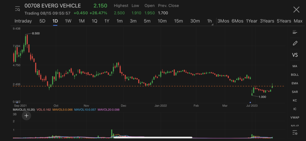Open chart list settings icon top right

click(x=295, y=32)
